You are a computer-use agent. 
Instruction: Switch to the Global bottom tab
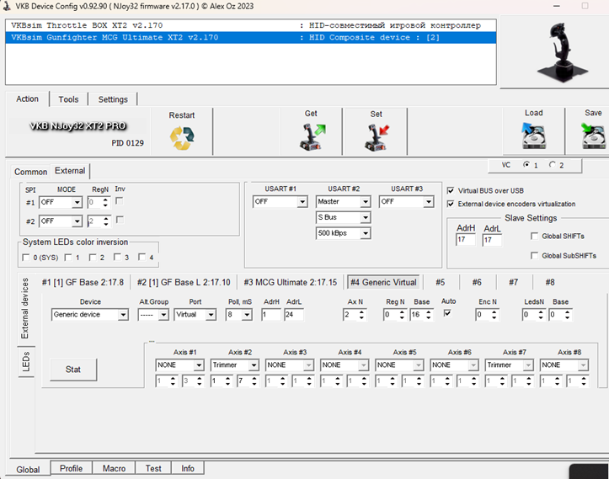[x=28, y=469]
